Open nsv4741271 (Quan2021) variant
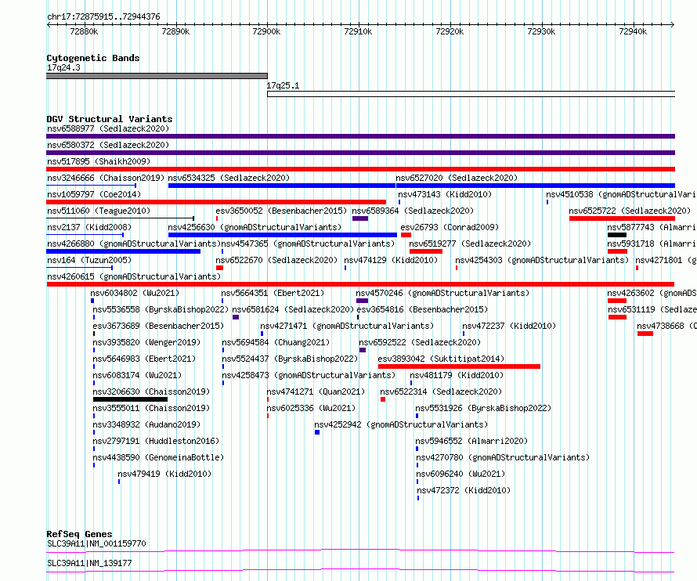Screen dimensions: 697x581 [316, 392]
